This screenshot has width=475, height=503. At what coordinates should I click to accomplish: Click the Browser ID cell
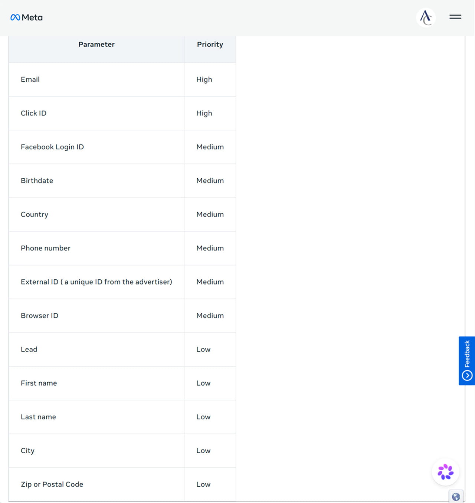(96, 316)
